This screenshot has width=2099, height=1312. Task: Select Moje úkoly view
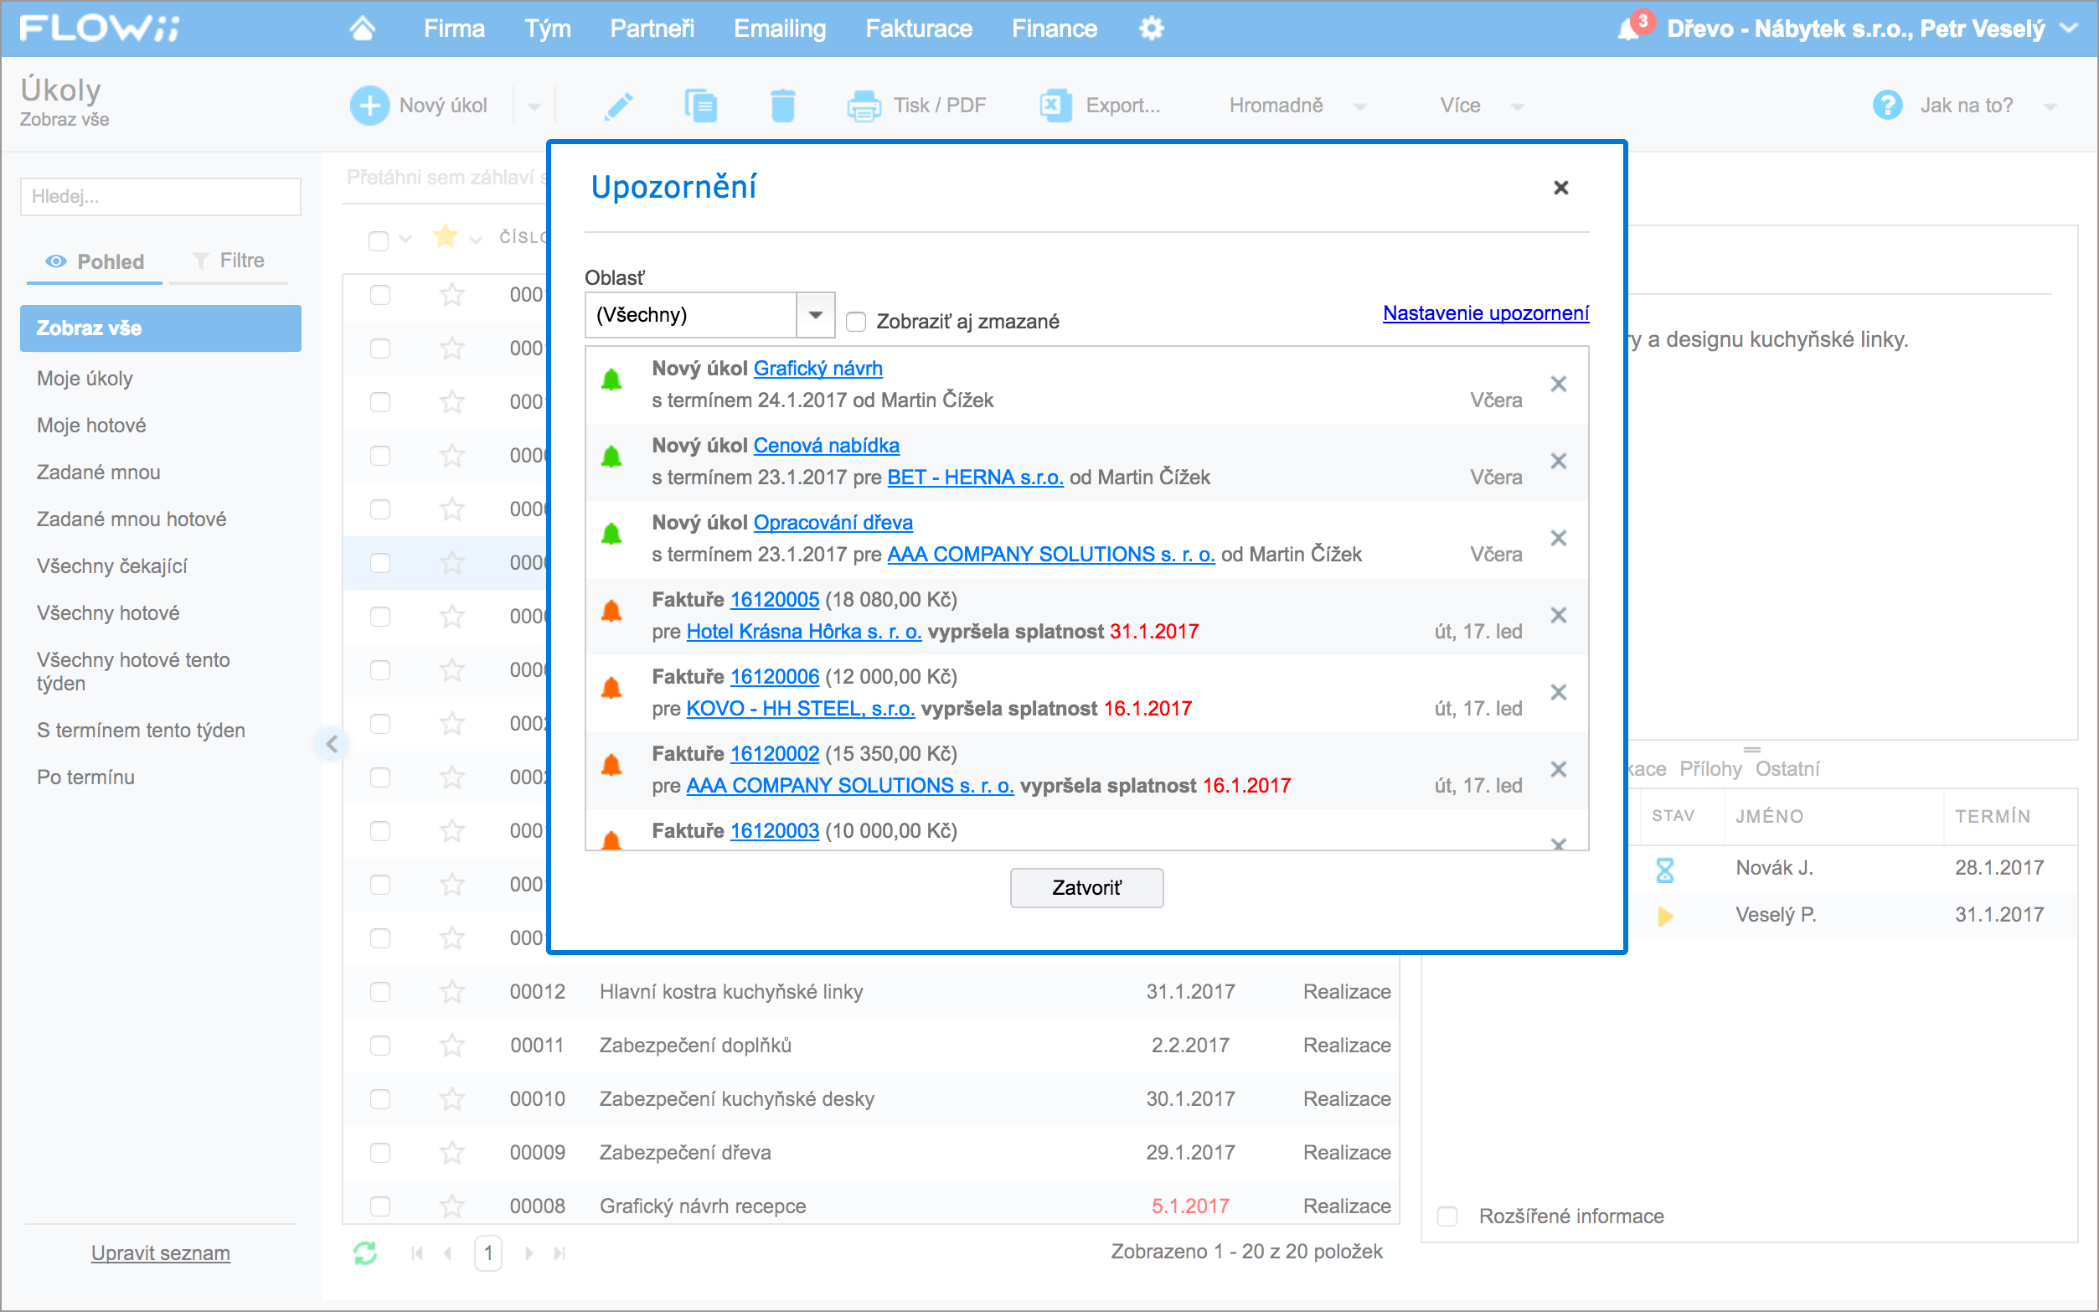[85, 379]
